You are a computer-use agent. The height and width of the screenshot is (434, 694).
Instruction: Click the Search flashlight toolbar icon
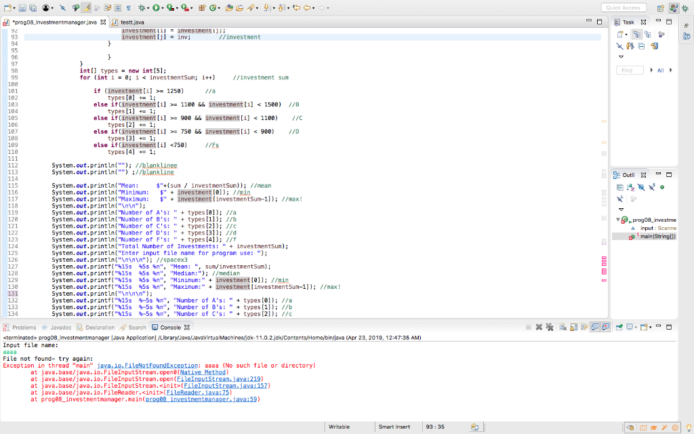pyautogui.click(x=250, y=8)
